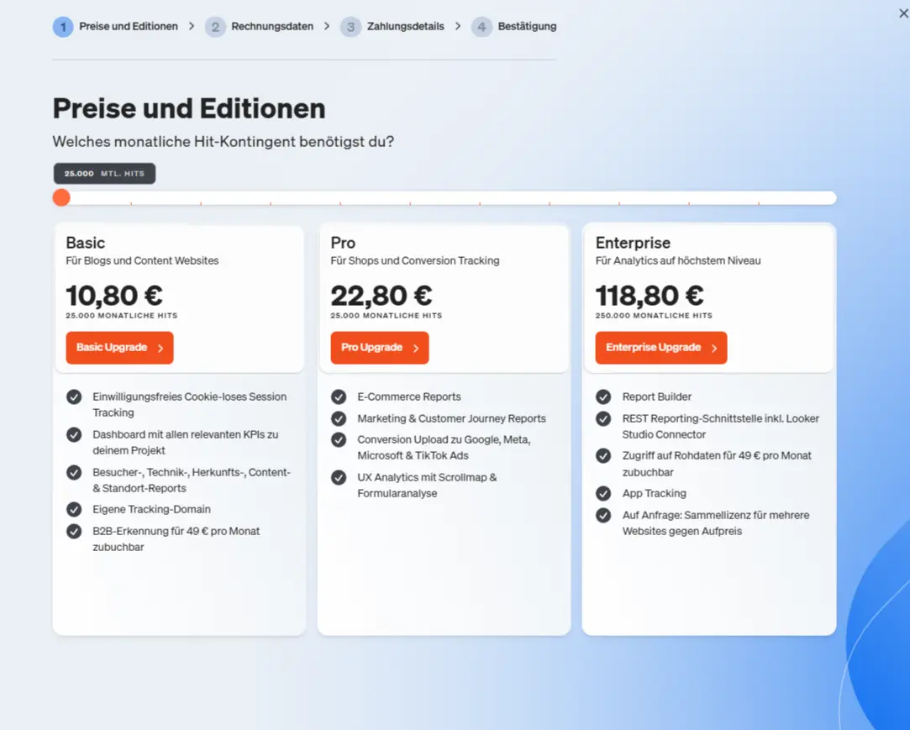
Task: Start the Enterprise Upgrade
Action: 661,348
